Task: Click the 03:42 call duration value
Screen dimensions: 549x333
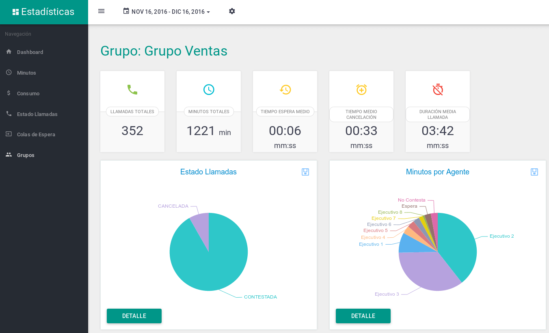Action: point(438,131)
